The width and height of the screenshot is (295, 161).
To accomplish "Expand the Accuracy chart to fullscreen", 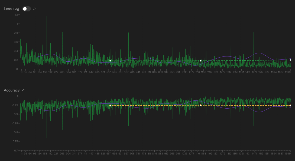I will tap(23, 90).
